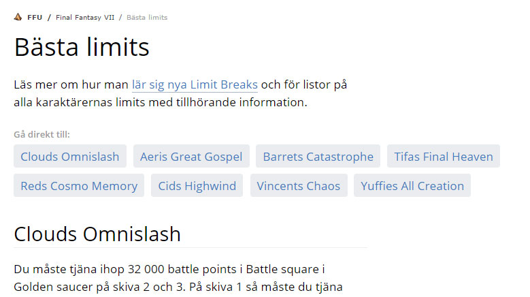Click the slash separator after FFU
The height and width of the screenshot is (297, 530).
(49, 17)
